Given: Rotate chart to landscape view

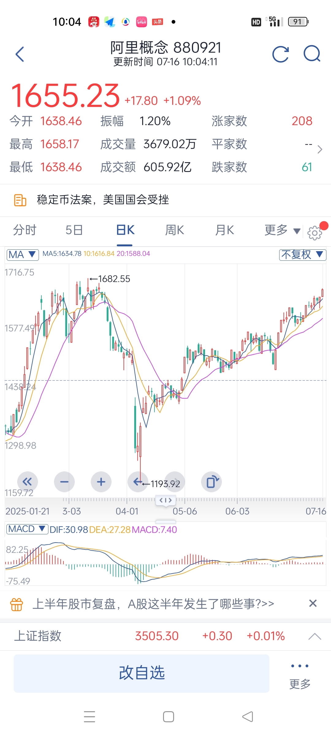Looking at the screenshot, I should coord(211,482).
